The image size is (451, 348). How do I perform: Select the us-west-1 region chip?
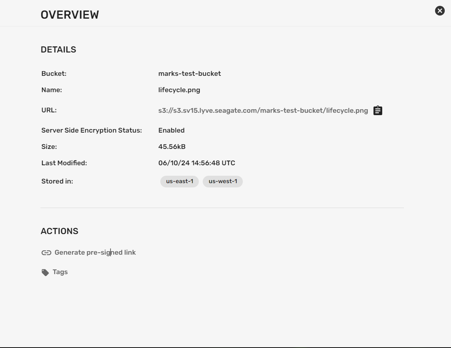click(223, 182)
